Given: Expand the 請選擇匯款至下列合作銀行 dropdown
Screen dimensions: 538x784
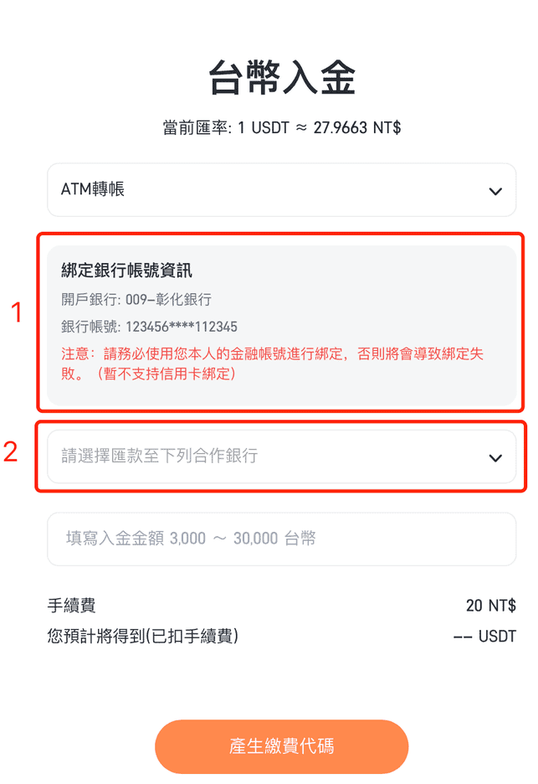Looking at the screenshot, I should 281,457.
